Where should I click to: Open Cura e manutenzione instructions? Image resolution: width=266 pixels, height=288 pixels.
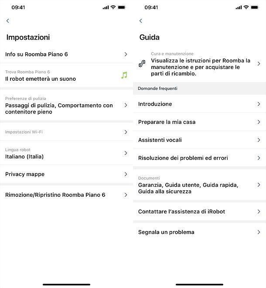pos(201,64)
